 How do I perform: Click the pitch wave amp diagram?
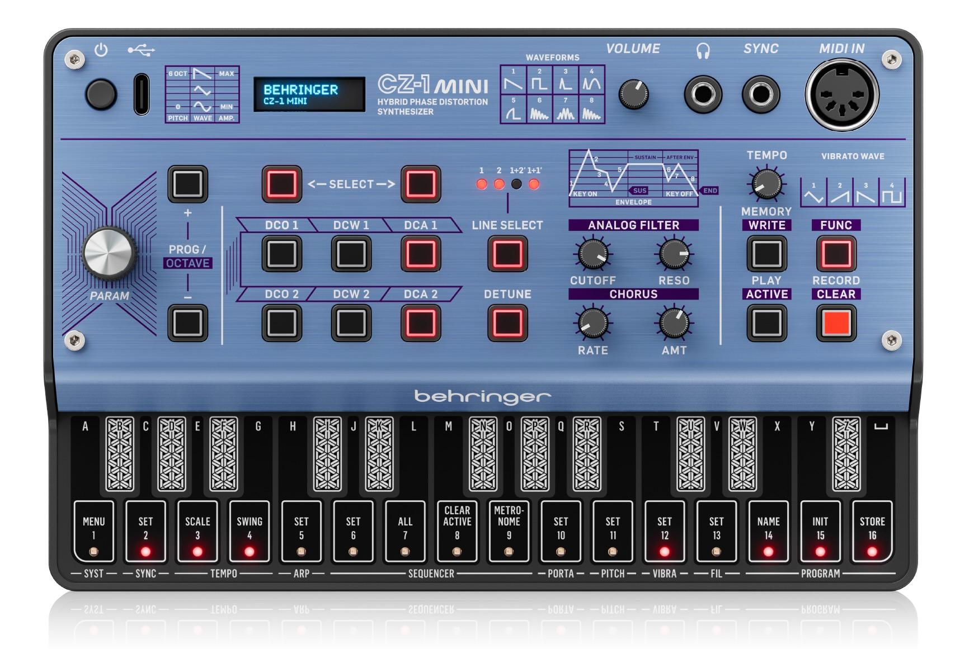tap(202, 94)
